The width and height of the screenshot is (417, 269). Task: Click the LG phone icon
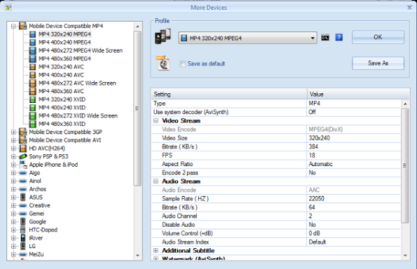click(23, 246)
